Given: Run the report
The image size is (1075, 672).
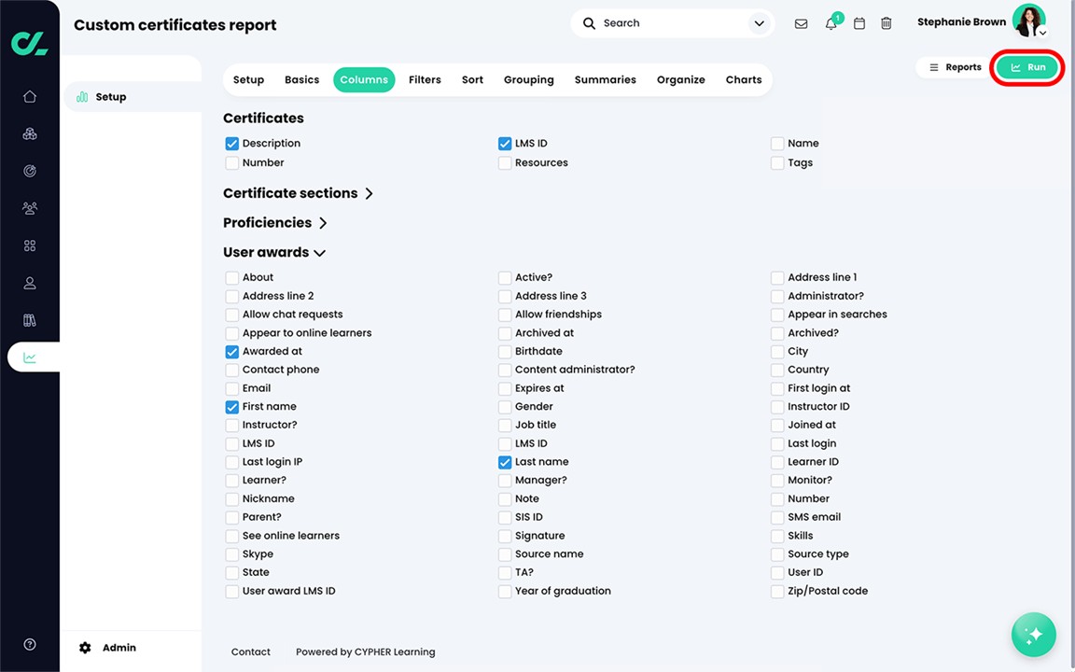Looking at the screenshot, I should click(x=1027, y=67).
